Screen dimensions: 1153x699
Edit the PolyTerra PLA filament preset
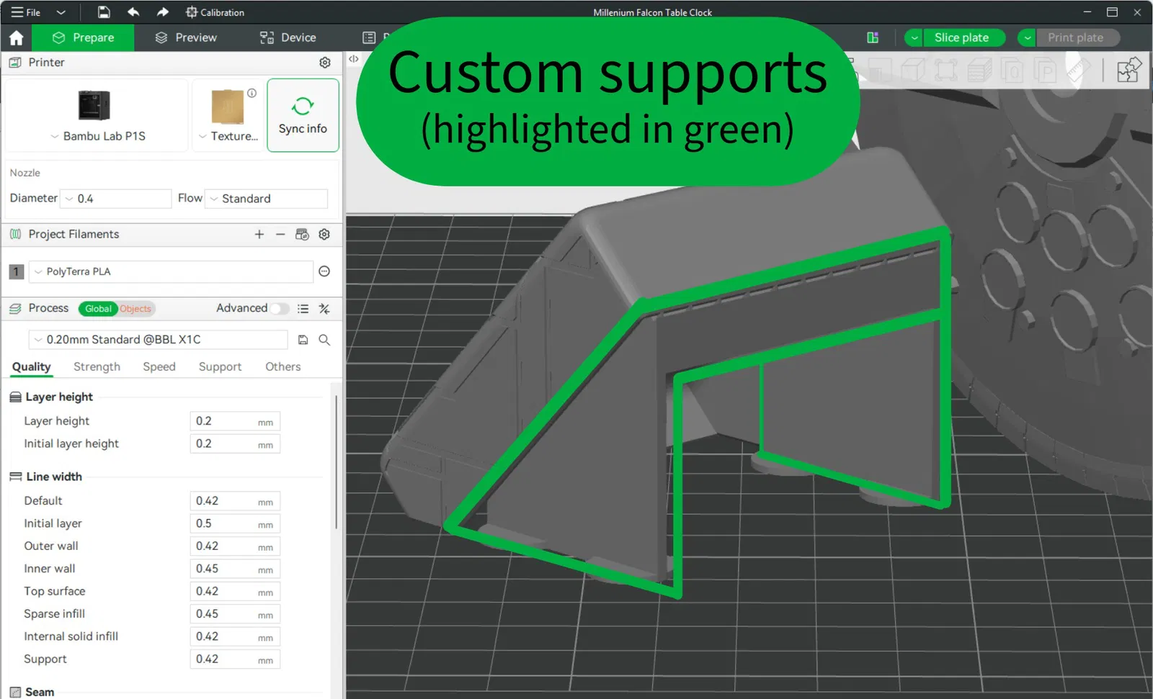tap(324, 271)
